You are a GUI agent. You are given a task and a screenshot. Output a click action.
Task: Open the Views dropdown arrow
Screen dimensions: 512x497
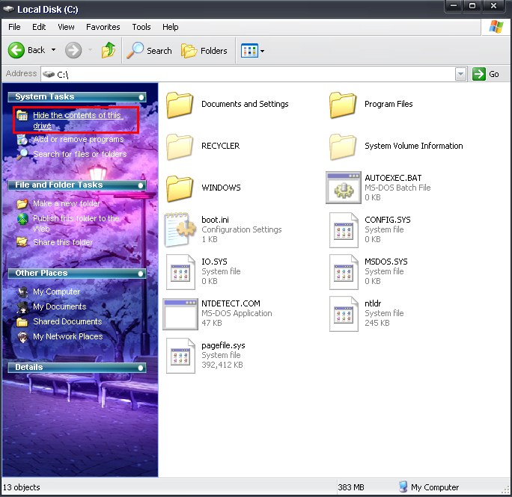tap(262, 51)
